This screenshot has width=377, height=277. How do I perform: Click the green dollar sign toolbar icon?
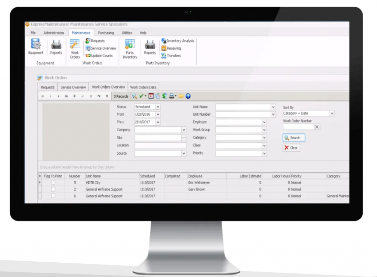164,96
